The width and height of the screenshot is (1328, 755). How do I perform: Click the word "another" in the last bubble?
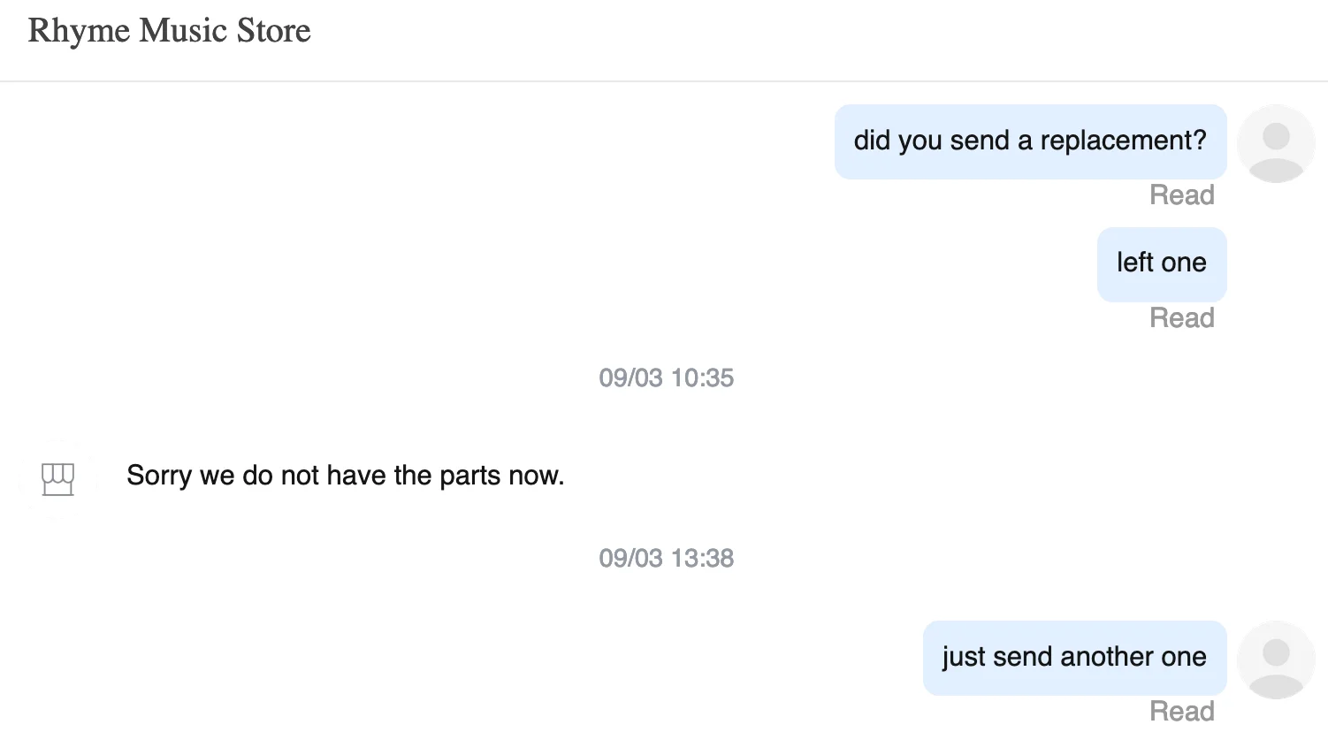point(1107,658)
